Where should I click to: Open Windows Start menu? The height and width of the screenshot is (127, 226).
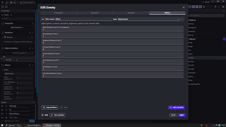coord(2,125)
